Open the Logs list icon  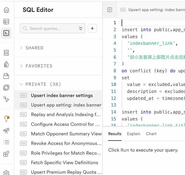pos(6,142)
